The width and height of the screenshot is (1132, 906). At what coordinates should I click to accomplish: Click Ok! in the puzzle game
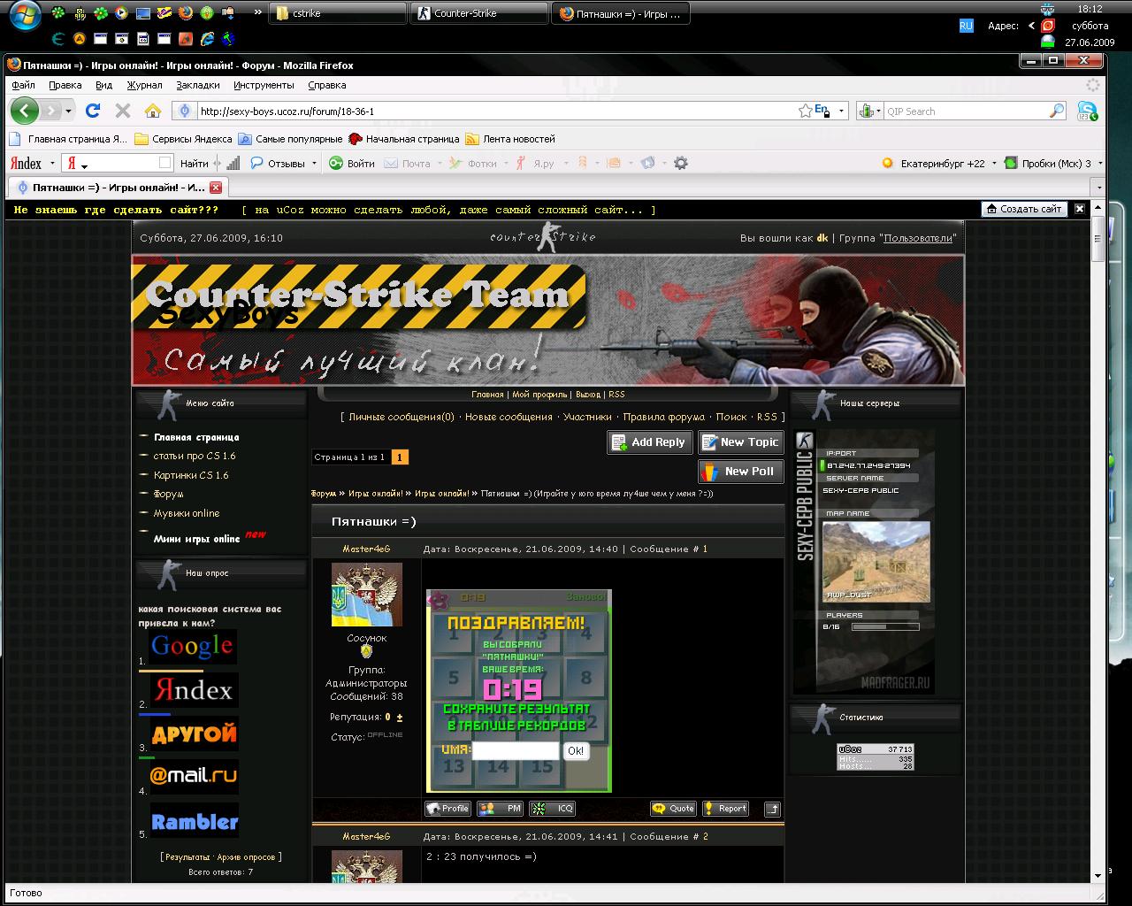point(576,751)
